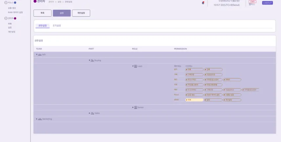
Task: Toggle the 개인설정 permission tag in 관리자 row
Action: (x=232, y=100)
